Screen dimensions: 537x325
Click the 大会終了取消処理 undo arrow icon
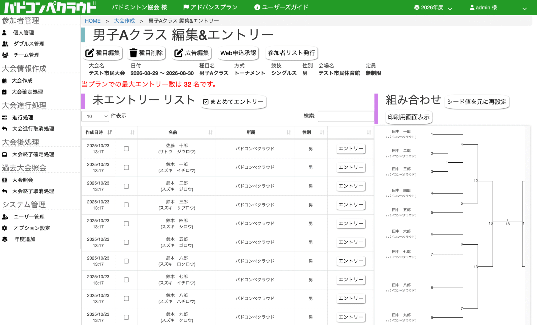5,191
